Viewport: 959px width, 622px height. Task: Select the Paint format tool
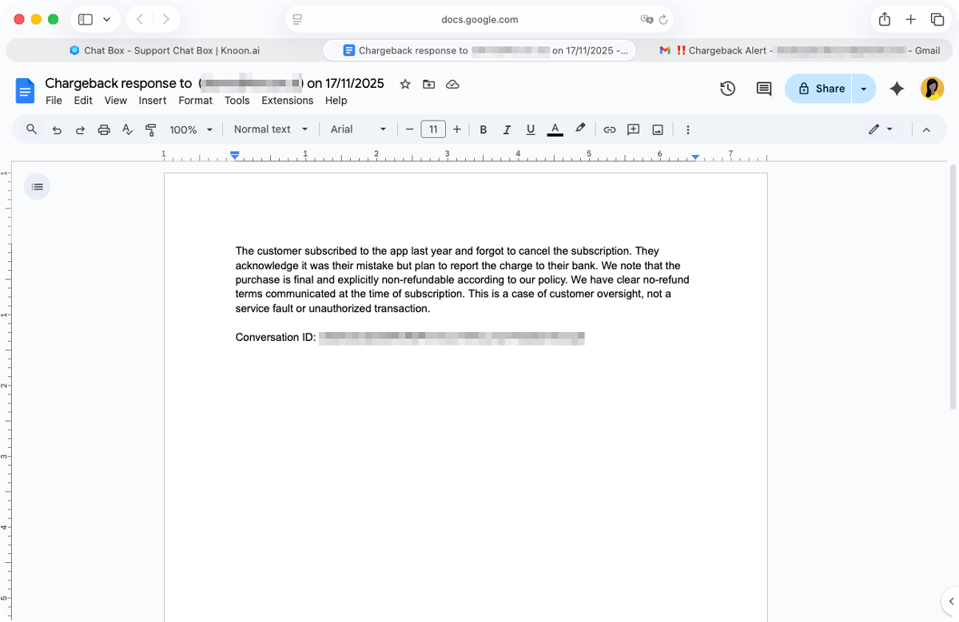pyautogui.click(x=150, y=129)
